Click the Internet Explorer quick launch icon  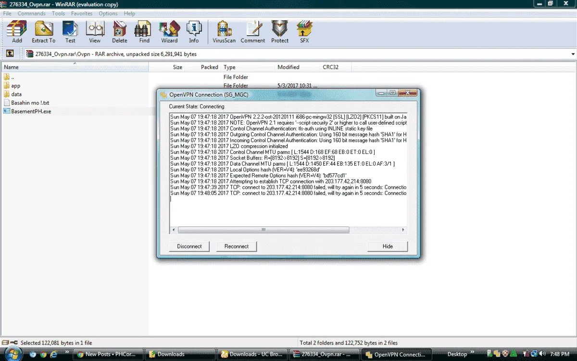(54, 354)
